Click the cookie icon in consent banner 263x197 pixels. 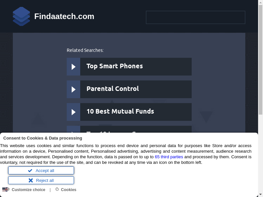[x=57, y=189]
